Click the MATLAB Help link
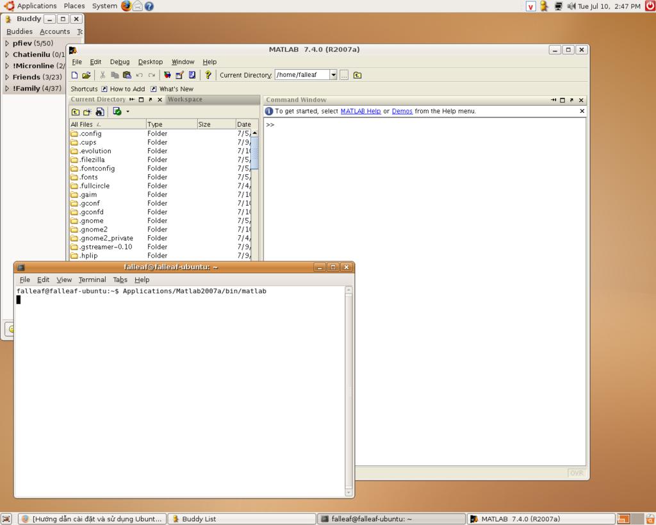Viewport: 656px width, 525px height. tap(360, 111)
